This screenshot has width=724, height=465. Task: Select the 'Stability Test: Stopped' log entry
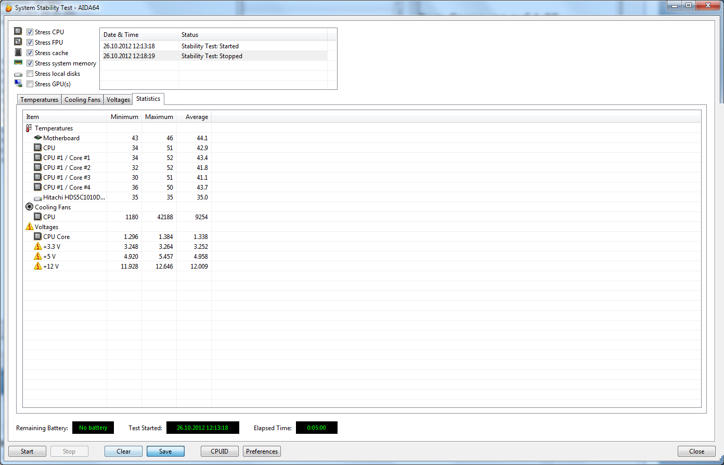coord(214,56)
